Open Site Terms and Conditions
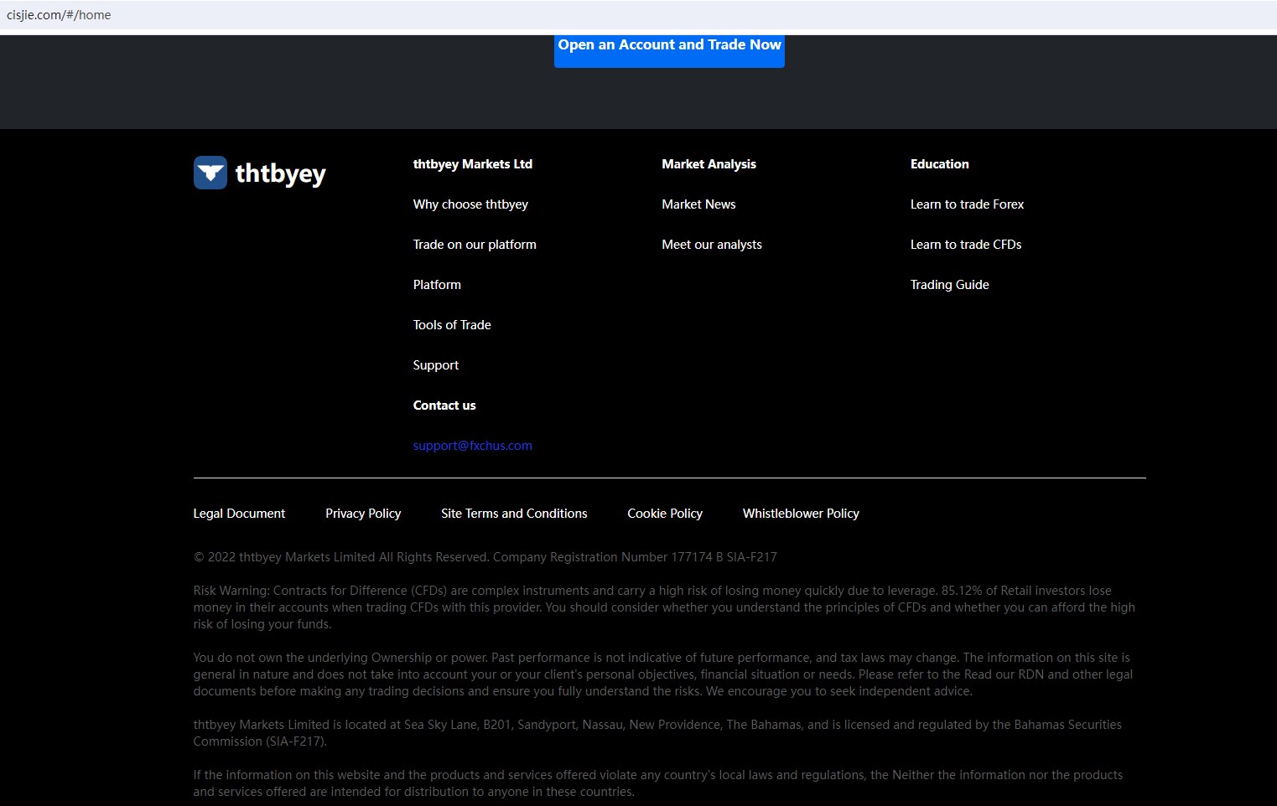This screenshot has width=1277, height=806. [x=514, y=514]
